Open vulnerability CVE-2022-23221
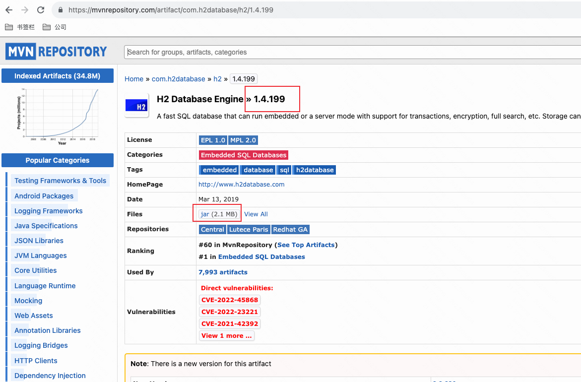581x382 pixels. (230, 312)
